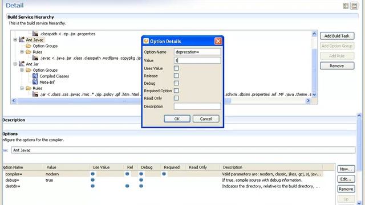Check the Debug checkbox in Option Details
This screenshot has height=205, width=365.
coord(176,83)
